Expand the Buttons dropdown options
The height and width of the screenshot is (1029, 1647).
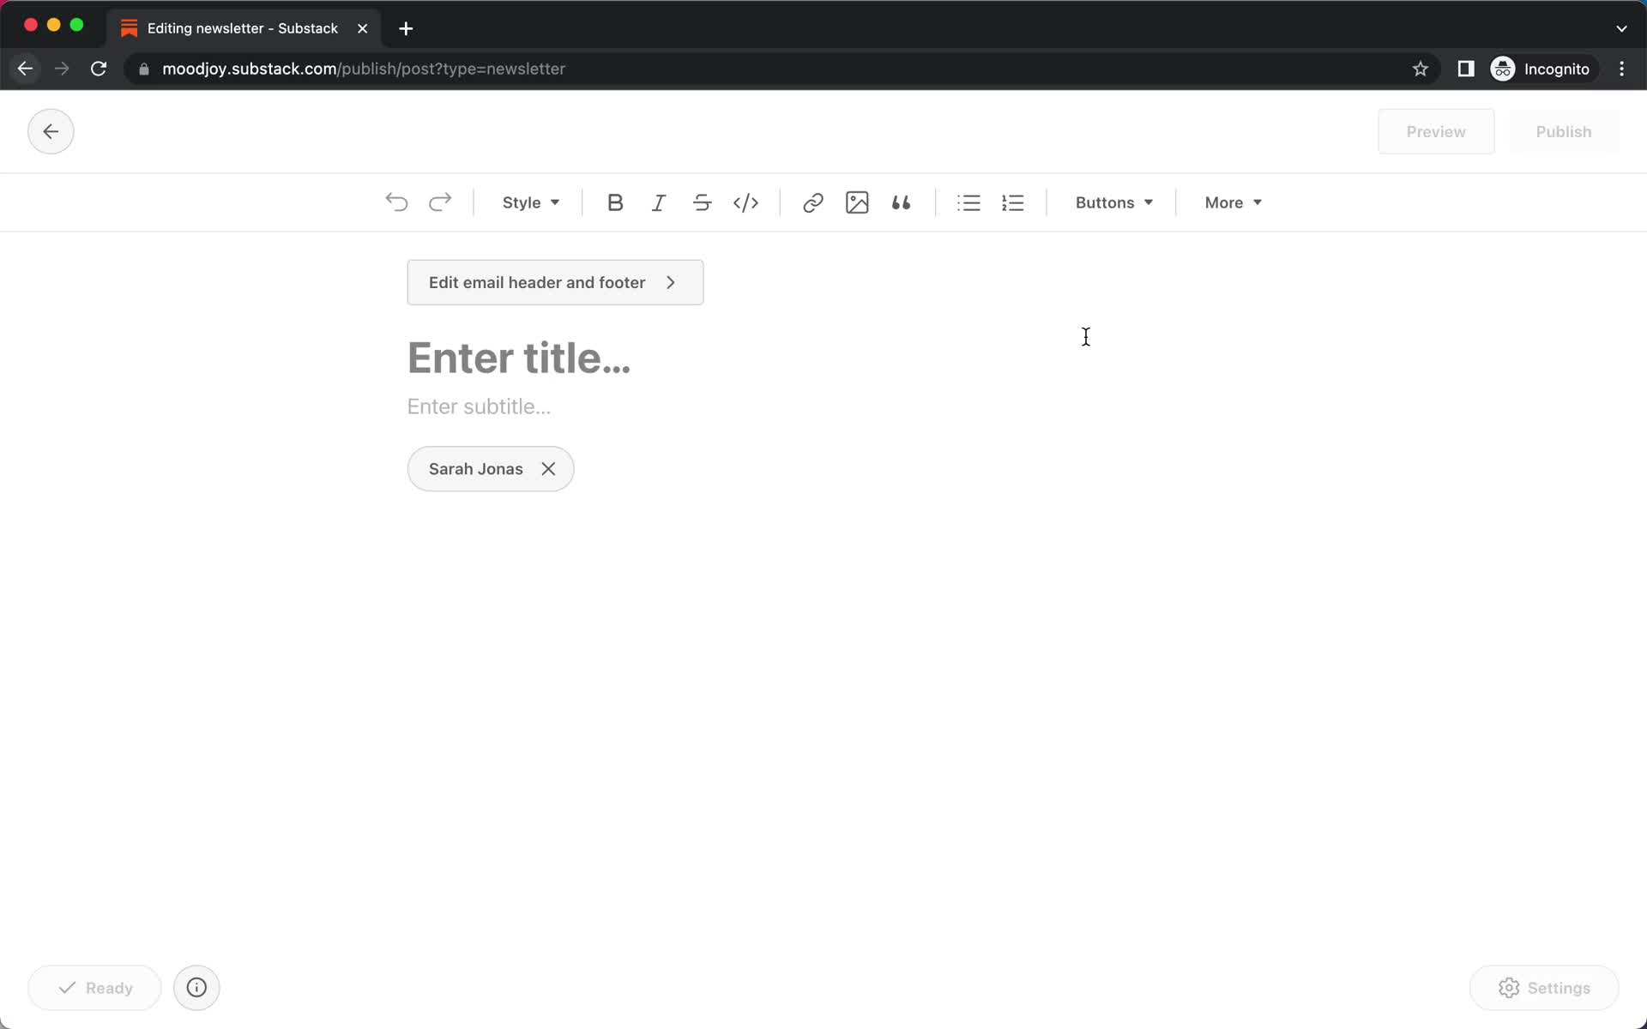pyautogui.click(x=1113, y=202)
